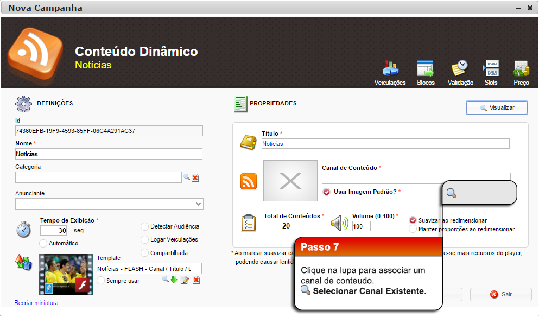Viewport: 539px width, 317px height.
Task: Open the Slots toolbar icon
Action: (x=491, y=69)
